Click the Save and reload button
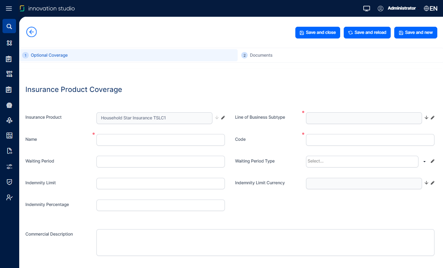 tap(367, 32)
